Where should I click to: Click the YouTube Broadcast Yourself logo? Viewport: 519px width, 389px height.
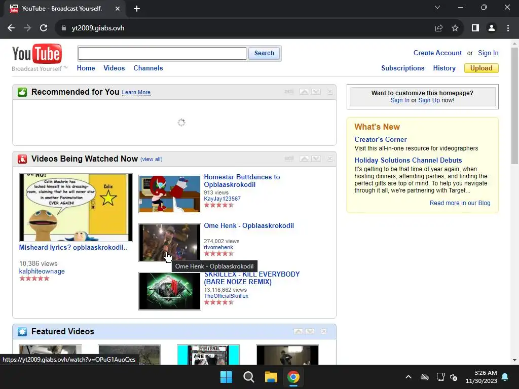click(40, 58)
